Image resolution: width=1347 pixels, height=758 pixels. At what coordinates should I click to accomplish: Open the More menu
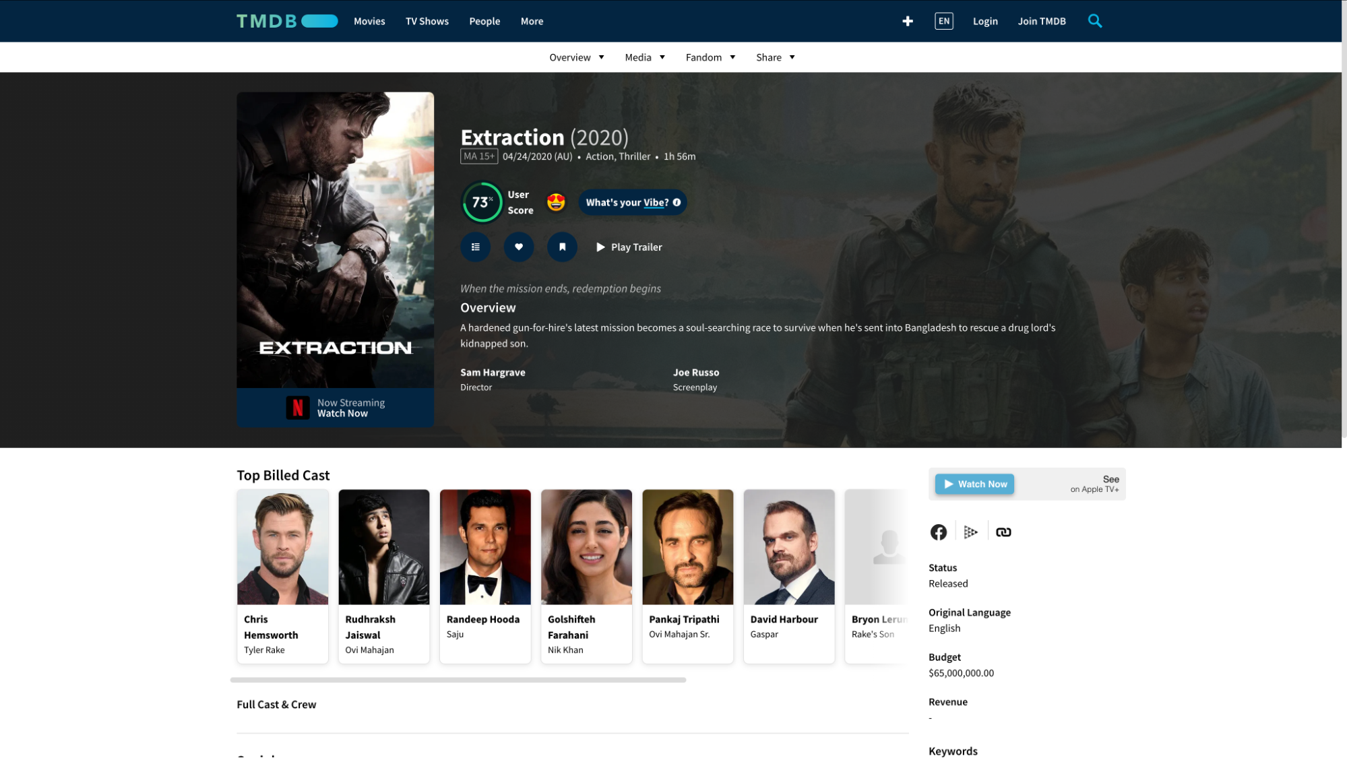(x=532, y=21)
